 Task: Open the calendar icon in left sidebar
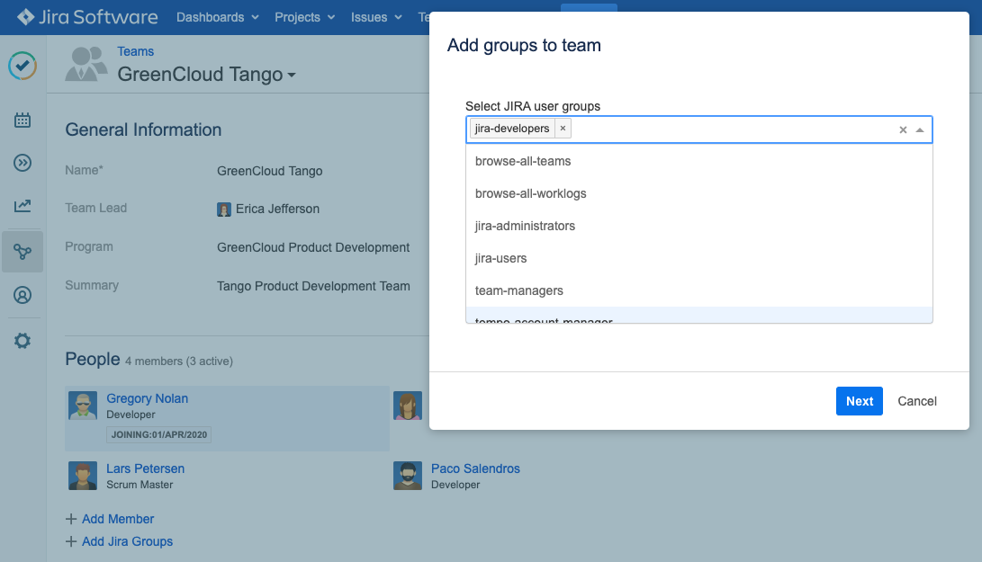click(23, 120)
